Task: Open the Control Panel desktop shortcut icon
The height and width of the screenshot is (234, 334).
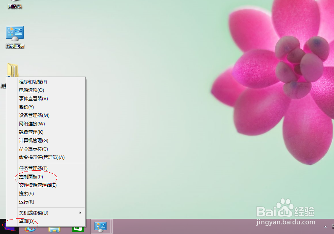Action: (x=14, y=32)
